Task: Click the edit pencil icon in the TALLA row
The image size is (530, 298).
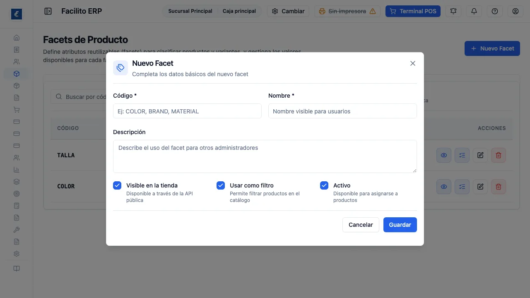Action: 480,155
